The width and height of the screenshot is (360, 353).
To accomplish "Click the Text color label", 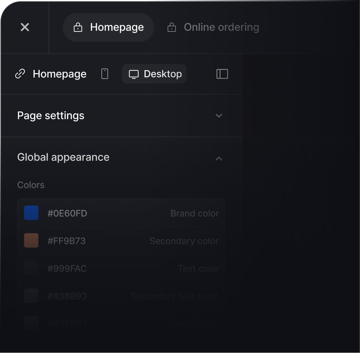I will coord(199,269).
